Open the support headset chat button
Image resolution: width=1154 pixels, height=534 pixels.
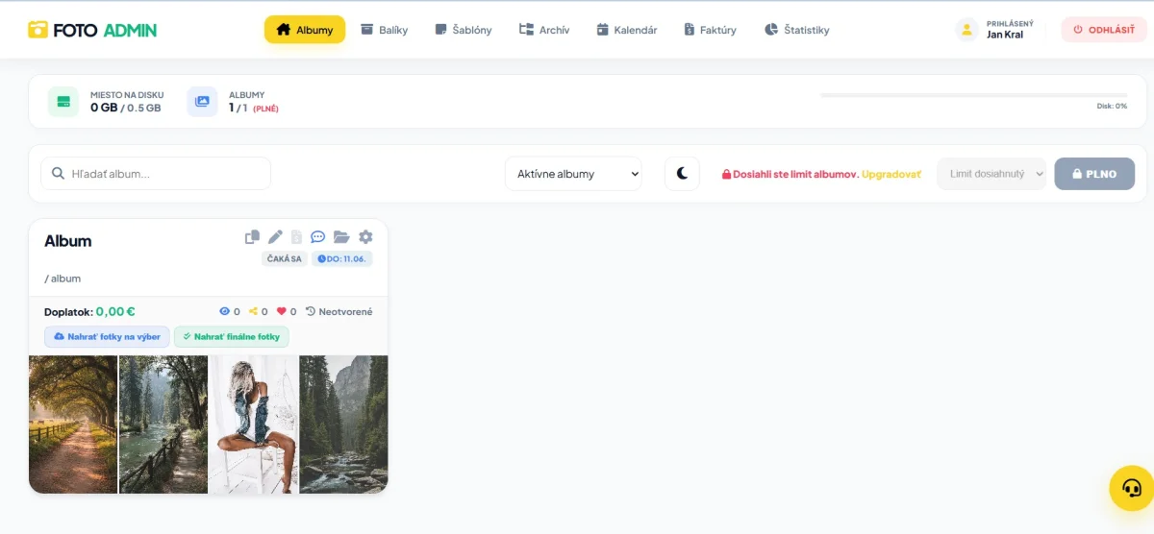point(1131,488)
